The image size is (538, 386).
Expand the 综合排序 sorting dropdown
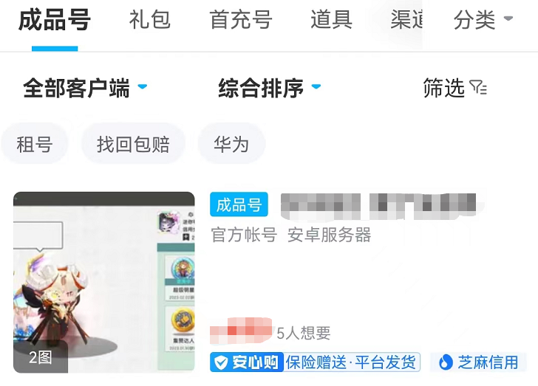pos(270,88)
